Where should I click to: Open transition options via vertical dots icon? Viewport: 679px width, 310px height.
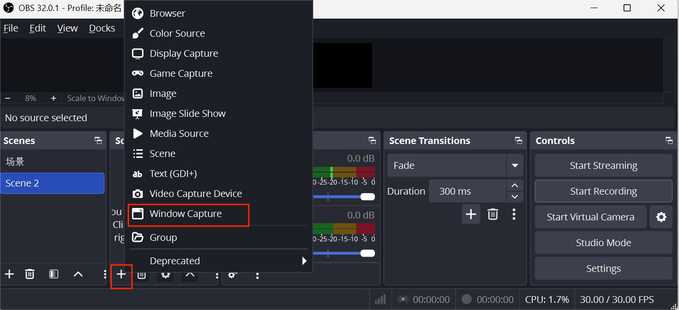[514, 214]
